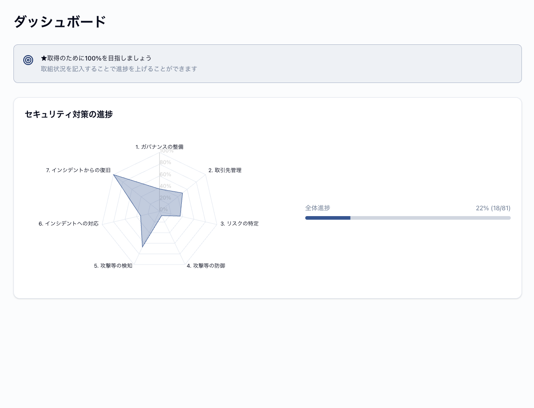This screenshot has height=408, width=534.
Task: Click the 20% radar axis tick label
Action: pos(166,198)
